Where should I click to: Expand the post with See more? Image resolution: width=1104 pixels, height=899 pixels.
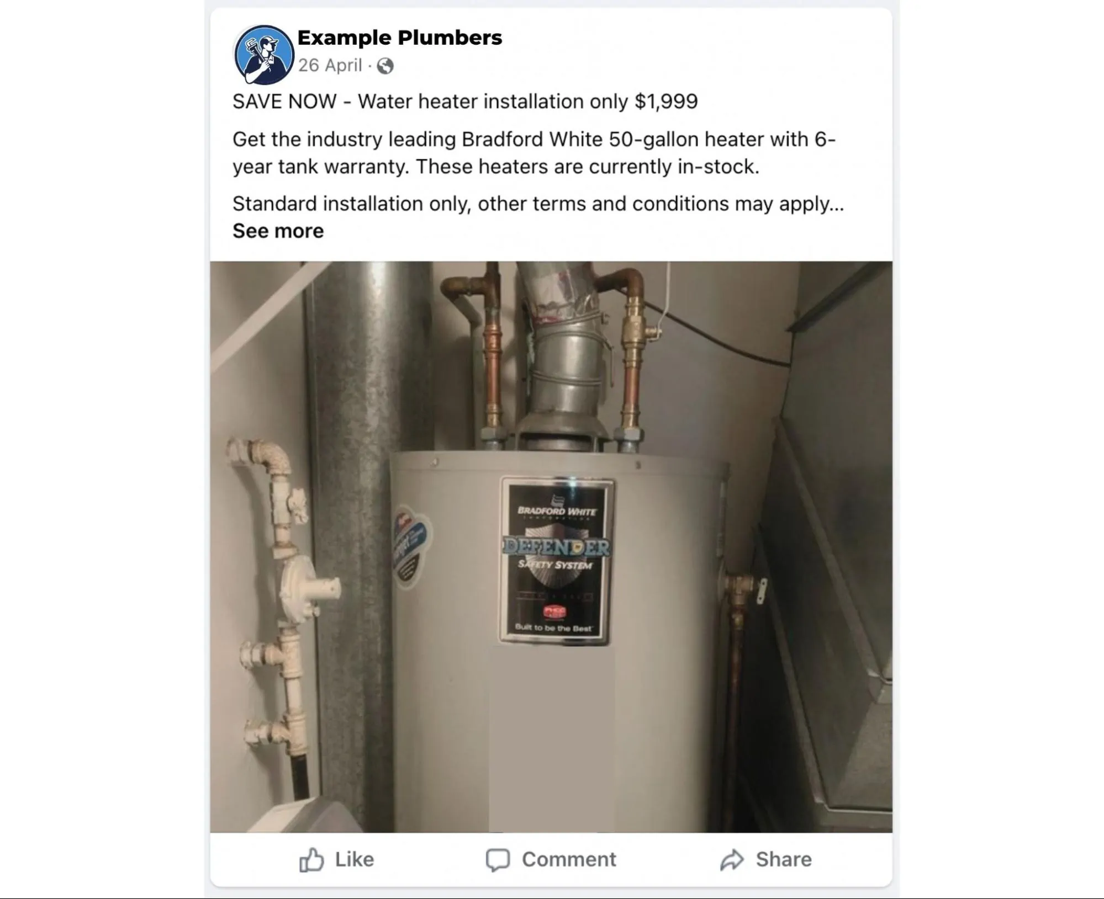(x=278, y=231)
